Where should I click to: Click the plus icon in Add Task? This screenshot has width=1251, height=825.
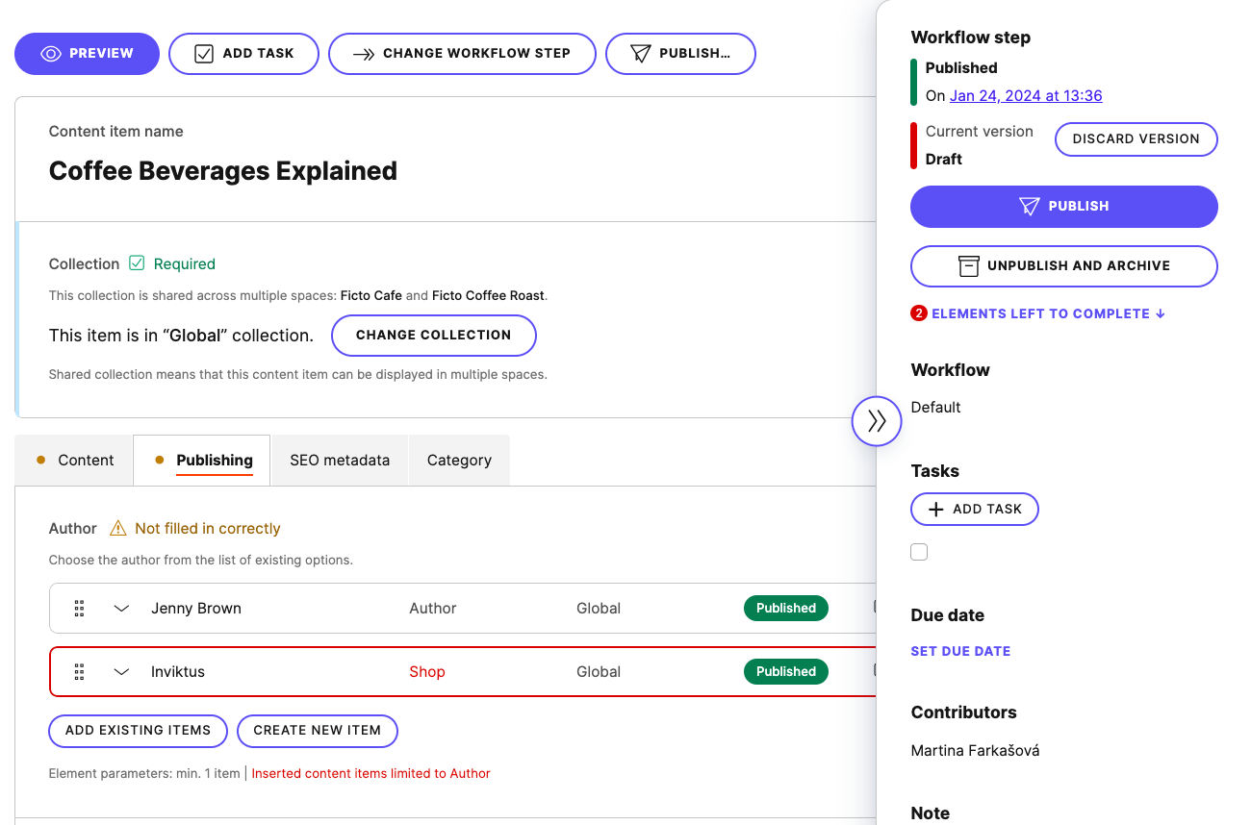click(x=935, y=510)
